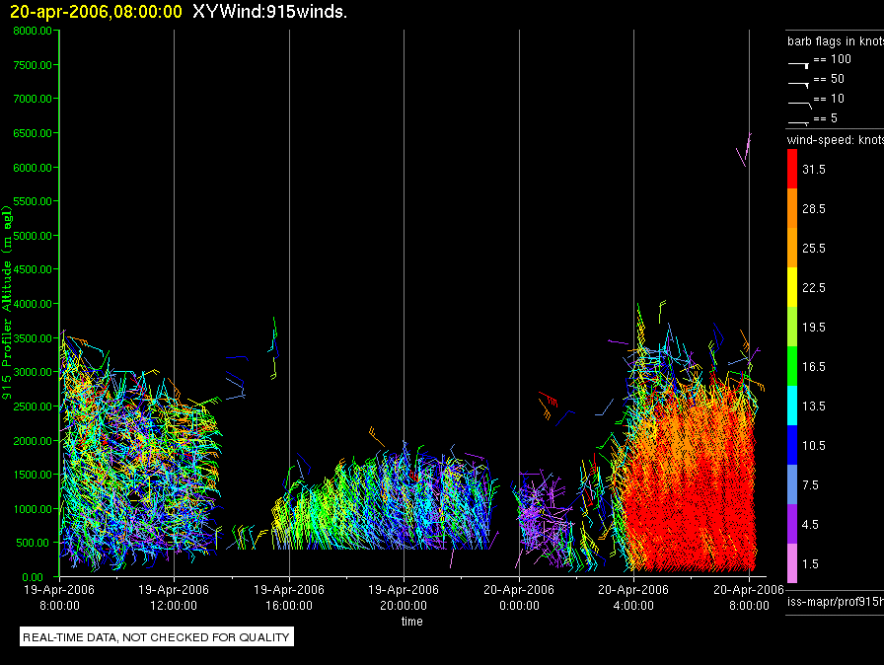Select the light blue 7.5 knots swatch
This screenshot has width=884, height=665.
pos(792,484)
